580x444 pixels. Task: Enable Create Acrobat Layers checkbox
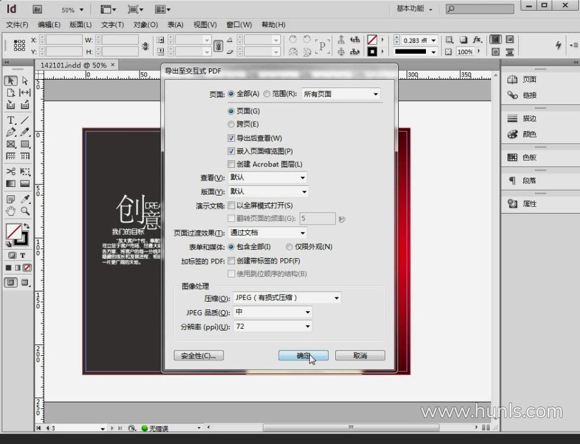coord(231,164)
